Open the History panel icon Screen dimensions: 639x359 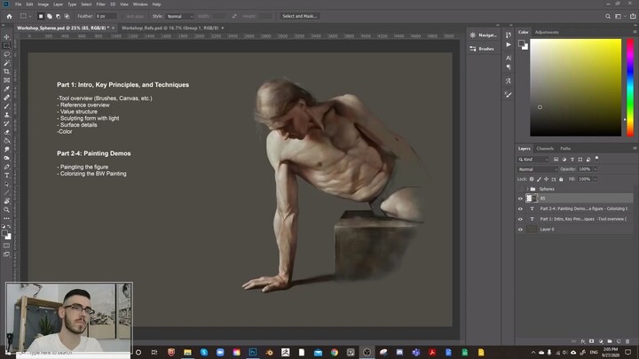(509, 35)
